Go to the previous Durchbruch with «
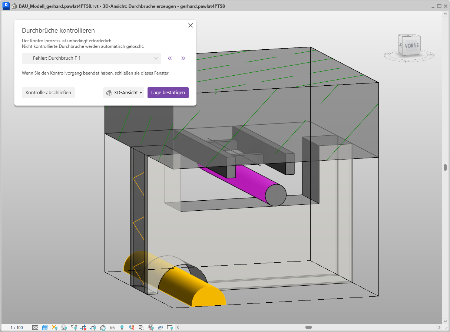This screenshot has width=450, height=332. point(170,58)
